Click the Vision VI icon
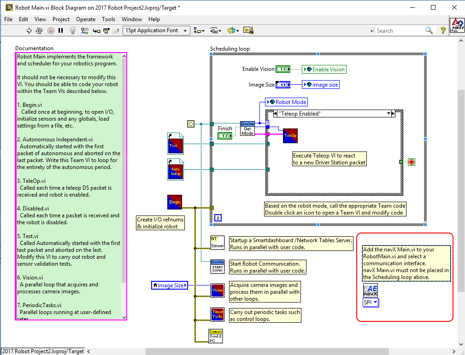 (217, 291)
